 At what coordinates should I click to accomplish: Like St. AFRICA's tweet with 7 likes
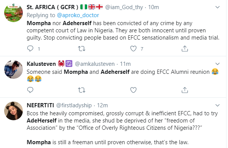133,49
